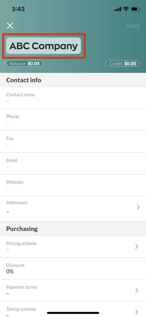Image resolution: width=146 pixels, height=317 pixels.
Task: Select the Phone field
Action: click(x=73, y=120)
